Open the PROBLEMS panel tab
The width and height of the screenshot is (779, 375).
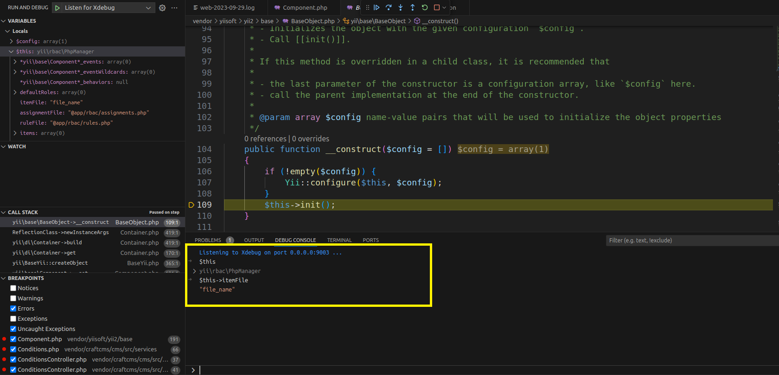(208, 240)
